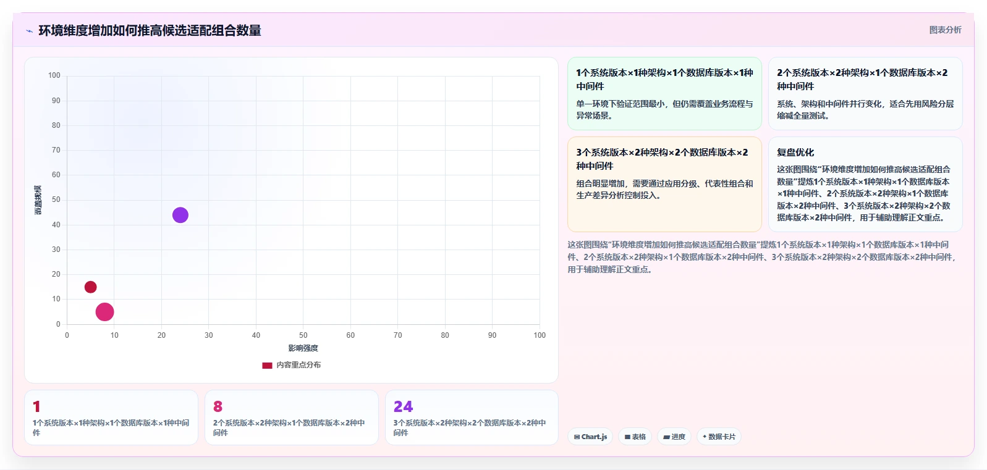
Task: Click the rotated y-axis title of the chart
Action: tap(38, 200)
